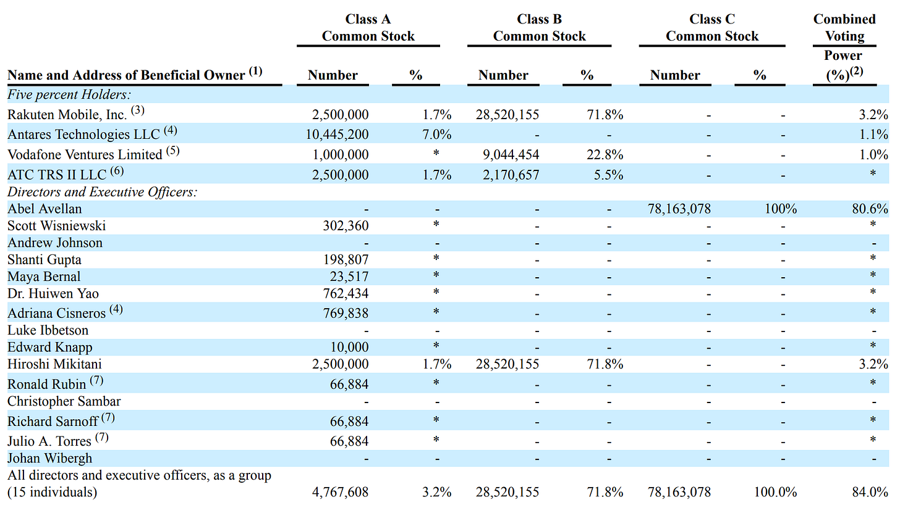The height and width of the screenshot is (513, 900).
Task: Select the value 762,434
Action: pos(347,293)
